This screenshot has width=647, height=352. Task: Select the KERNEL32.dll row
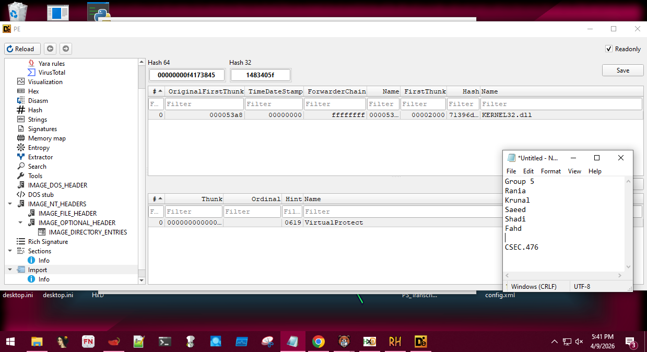395,115
